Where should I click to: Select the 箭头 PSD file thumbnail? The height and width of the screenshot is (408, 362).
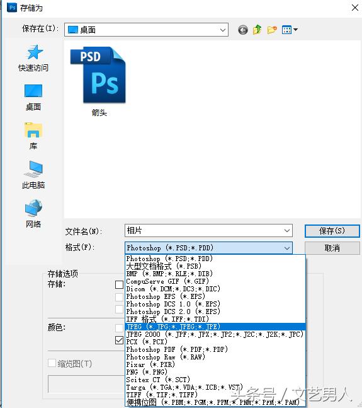tap(99, 81)
